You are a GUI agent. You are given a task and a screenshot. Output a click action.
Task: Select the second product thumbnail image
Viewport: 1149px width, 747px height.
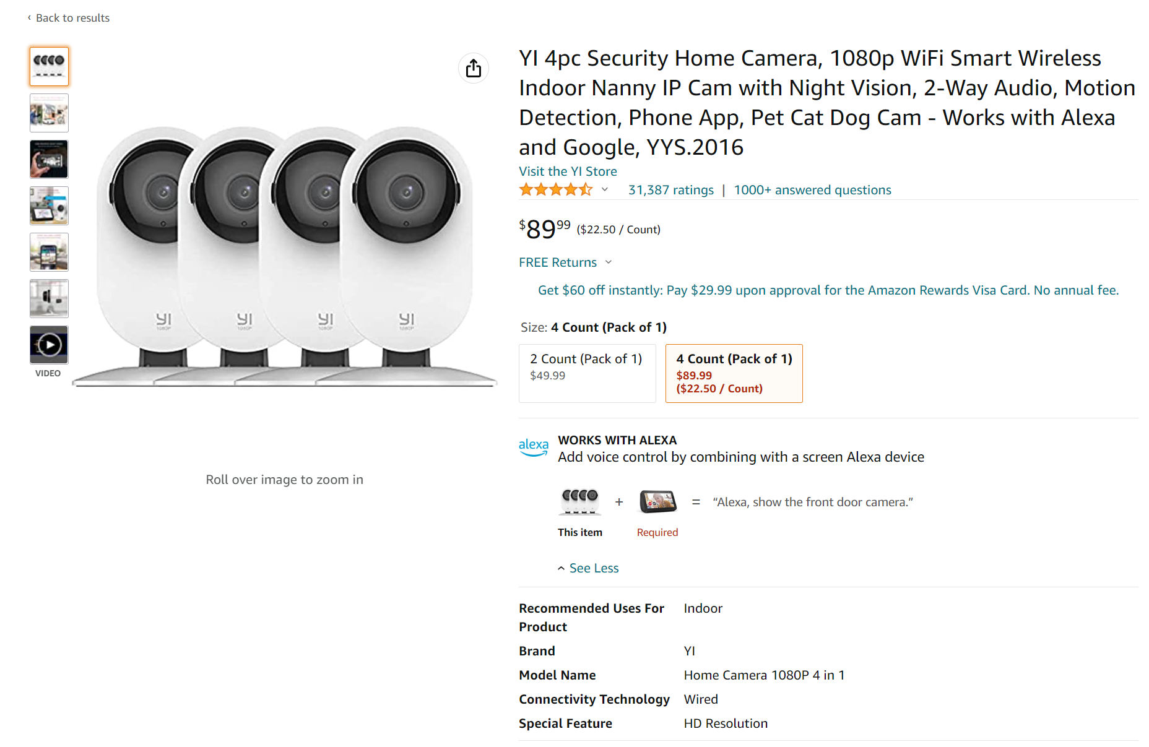pos(49,113)
